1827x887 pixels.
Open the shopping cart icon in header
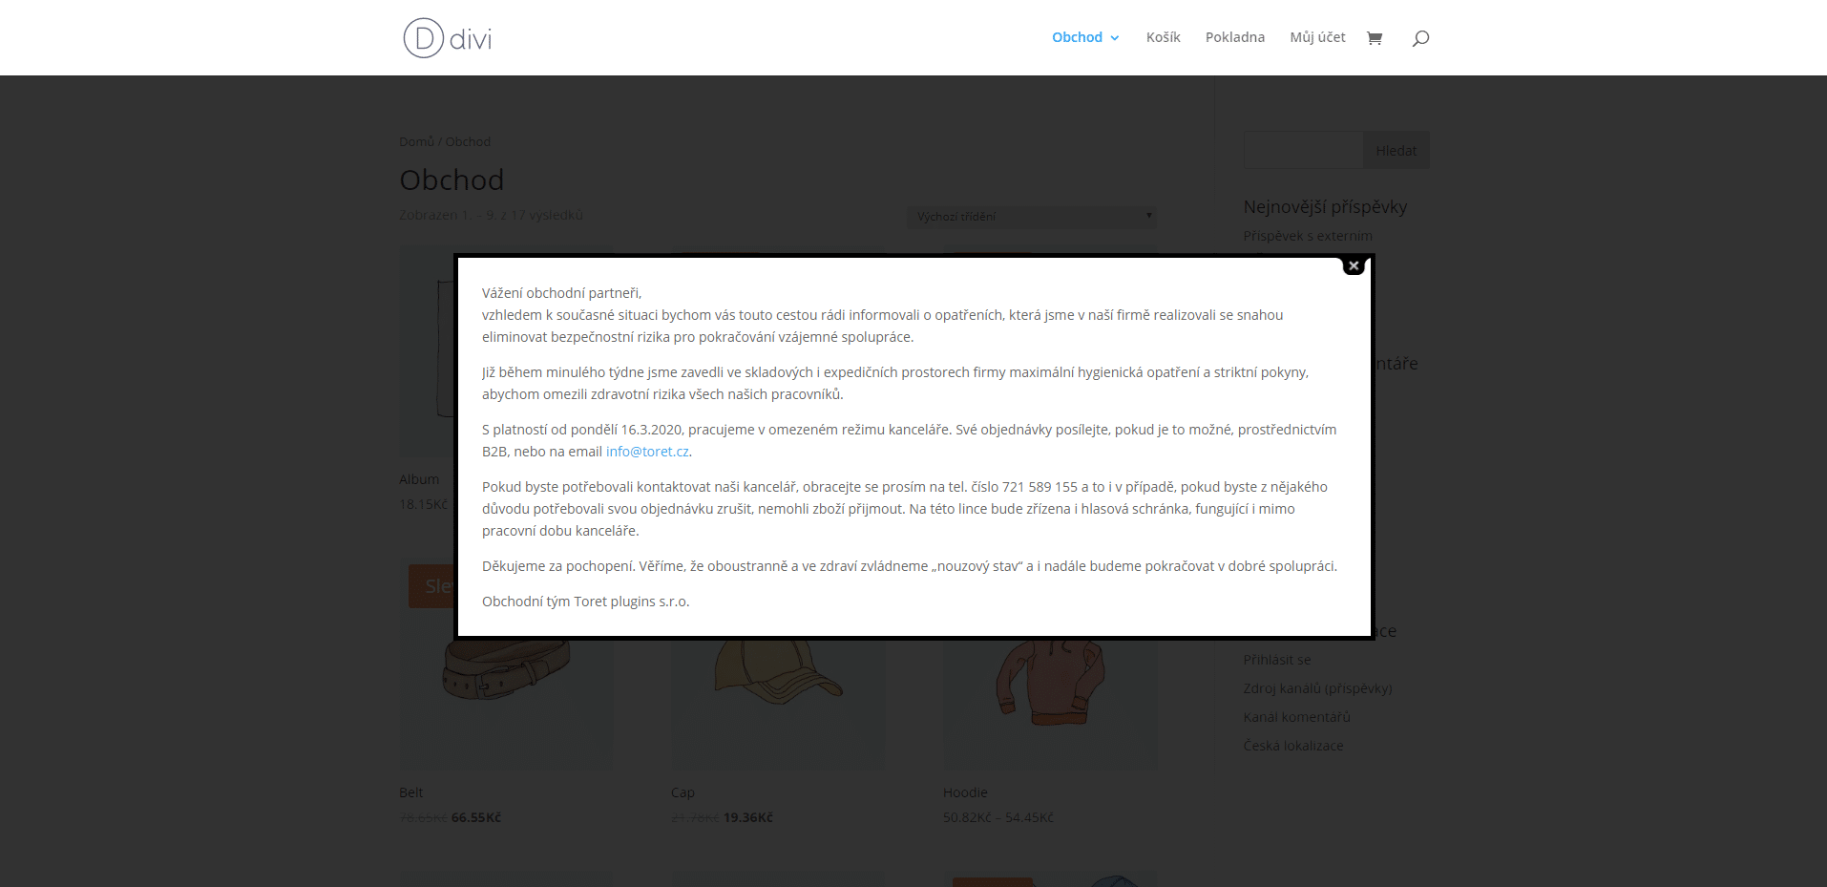[x=1375, y=38]
